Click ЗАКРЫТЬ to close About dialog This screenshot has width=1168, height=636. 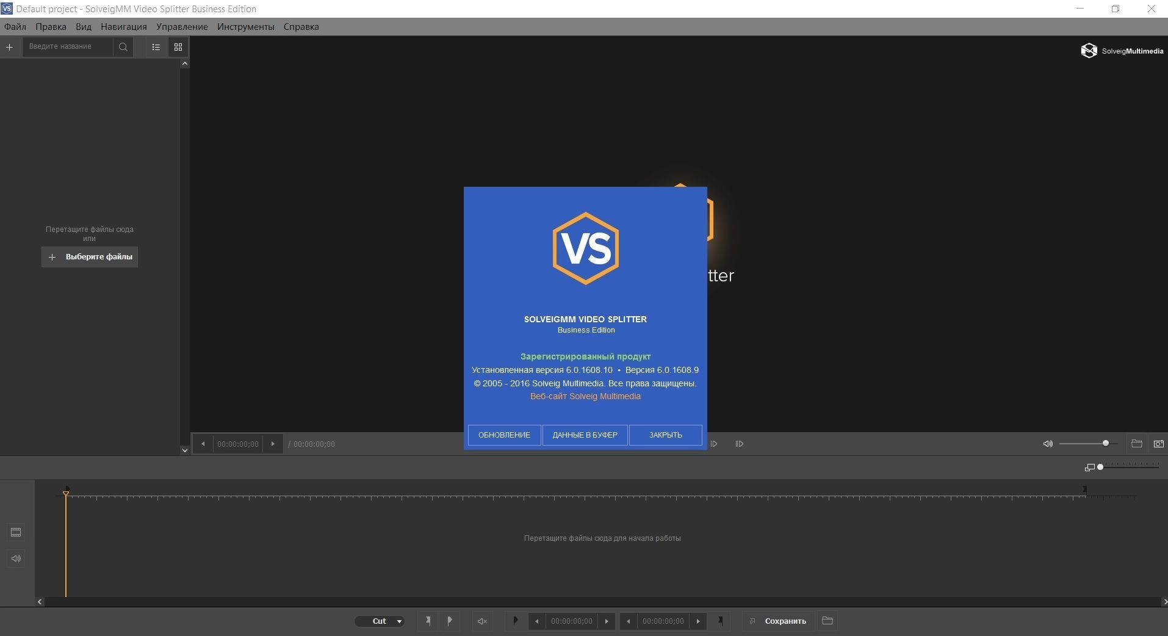tap(666, 435)
